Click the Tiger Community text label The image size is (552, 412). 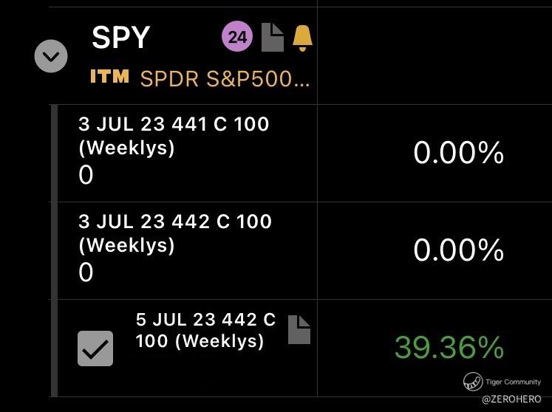pos(513,382)
